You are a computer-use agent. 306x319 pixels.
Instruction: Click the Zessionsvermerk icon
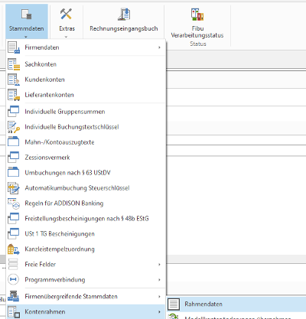[x=14, y=158]
